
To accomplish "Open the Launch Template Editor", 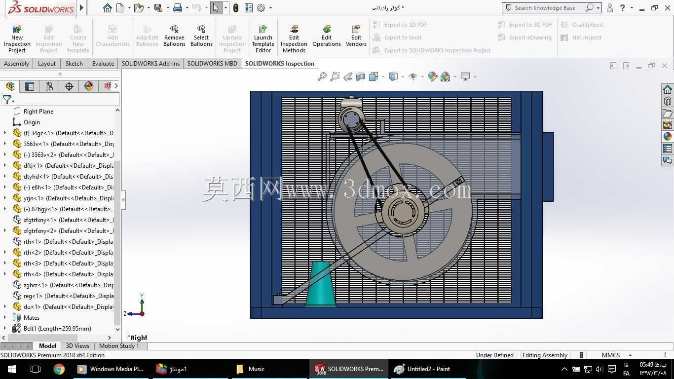I will point(263,39).
